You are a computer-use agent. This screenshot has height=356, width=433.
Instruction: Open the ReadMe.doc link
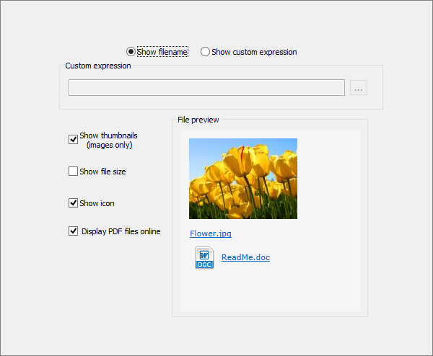pos(245,257)
